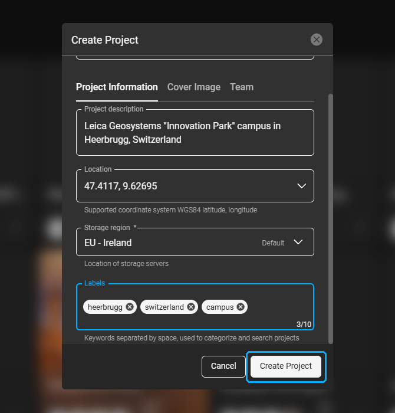Click the Location of storage servers hint
This screenshot has height=413, width=395.
[x=126, y=264]
